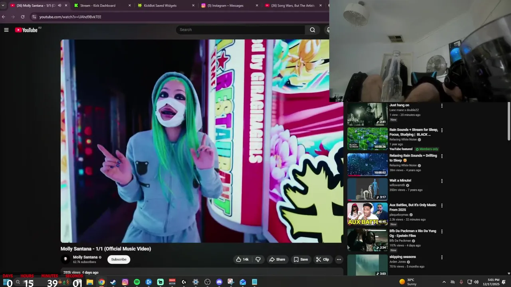
Task: Click the search magnifier button on YouTube
Action: tap(313, 30)
